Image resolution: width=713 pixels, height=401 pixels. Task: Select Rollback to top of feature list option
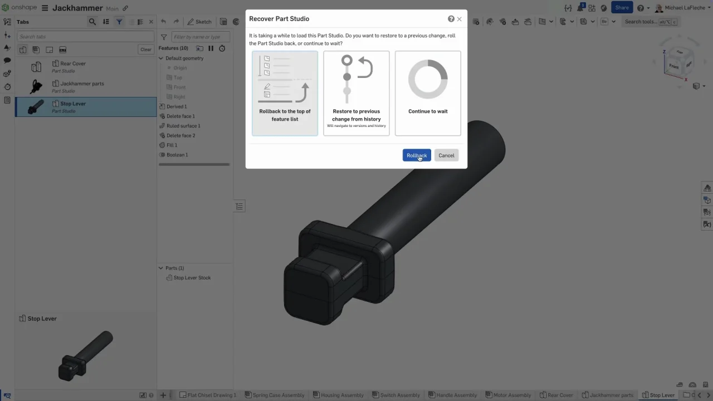point(285,93)
